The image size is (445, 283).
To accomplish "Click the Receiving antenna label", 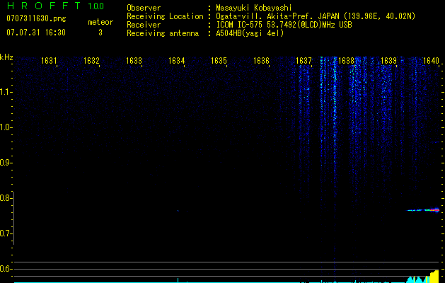I will pos(163,33).
